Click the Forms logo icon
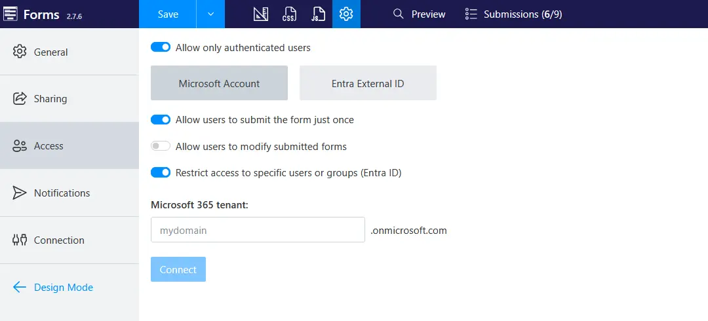 tap(10, 14)
